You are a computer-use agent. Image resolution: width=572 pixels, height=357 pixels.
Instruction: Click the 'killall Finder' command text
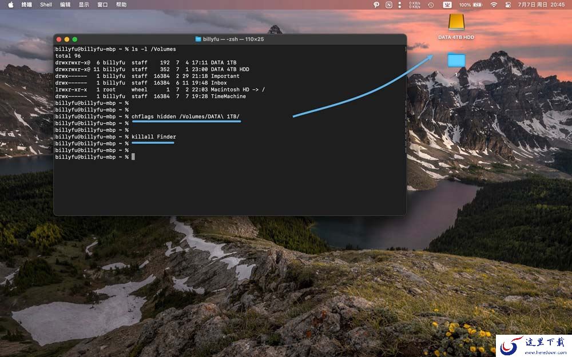pos(153,137)
